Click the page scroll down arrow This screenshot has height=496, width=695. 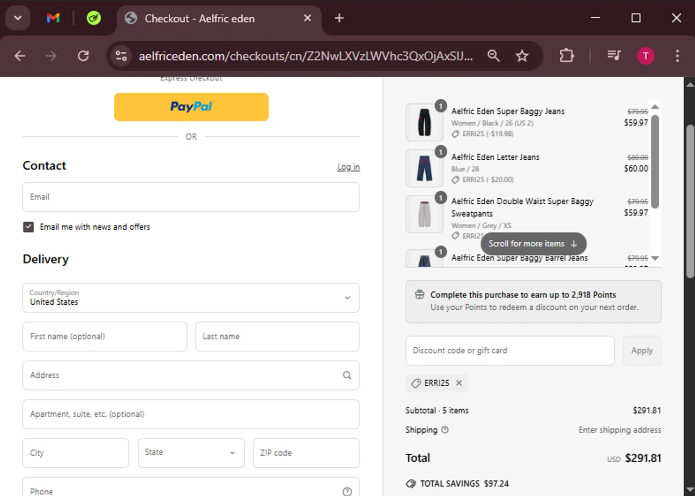[690, 489]
